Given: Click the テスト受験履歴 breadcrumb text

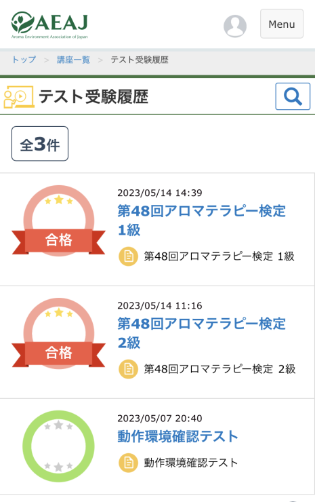Looking at the screenshot, I should point(140,60).
